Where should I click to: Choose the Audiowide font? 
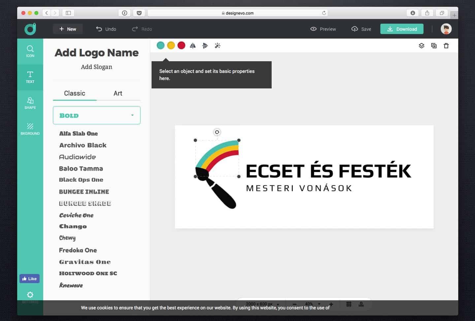(x=78, y=157)
